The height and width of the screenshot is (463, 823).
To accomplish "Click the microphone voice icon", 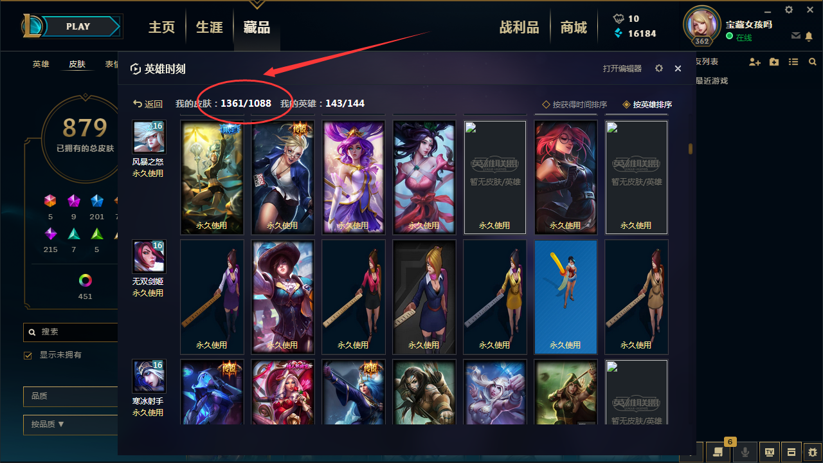I will coord(745,451).
